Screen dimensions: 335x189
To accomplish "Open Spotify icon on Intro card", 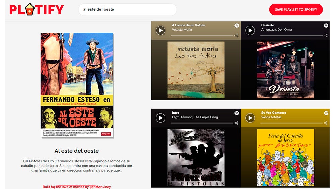I will (x=237, y=113).
